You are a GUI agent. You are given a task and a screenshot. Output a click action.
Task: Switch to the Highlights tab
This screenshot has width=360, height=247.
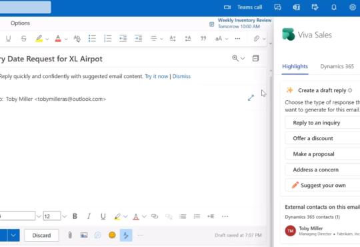(295, 67)
